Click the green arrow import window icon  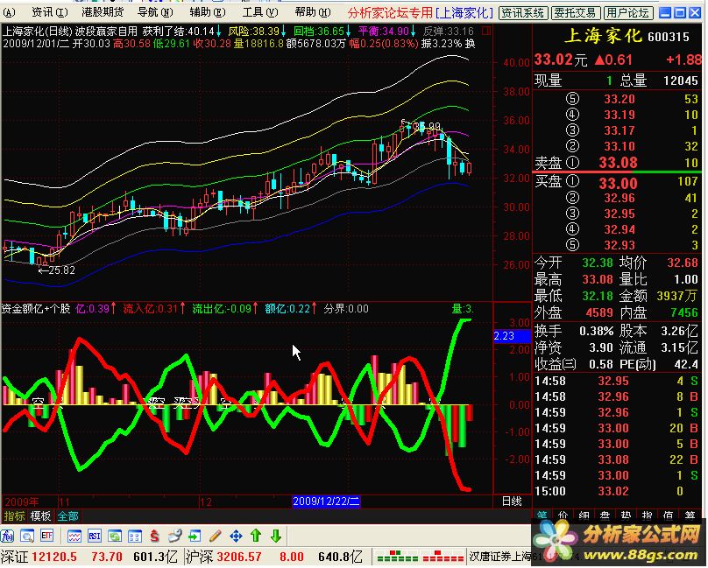click(195, 536)
